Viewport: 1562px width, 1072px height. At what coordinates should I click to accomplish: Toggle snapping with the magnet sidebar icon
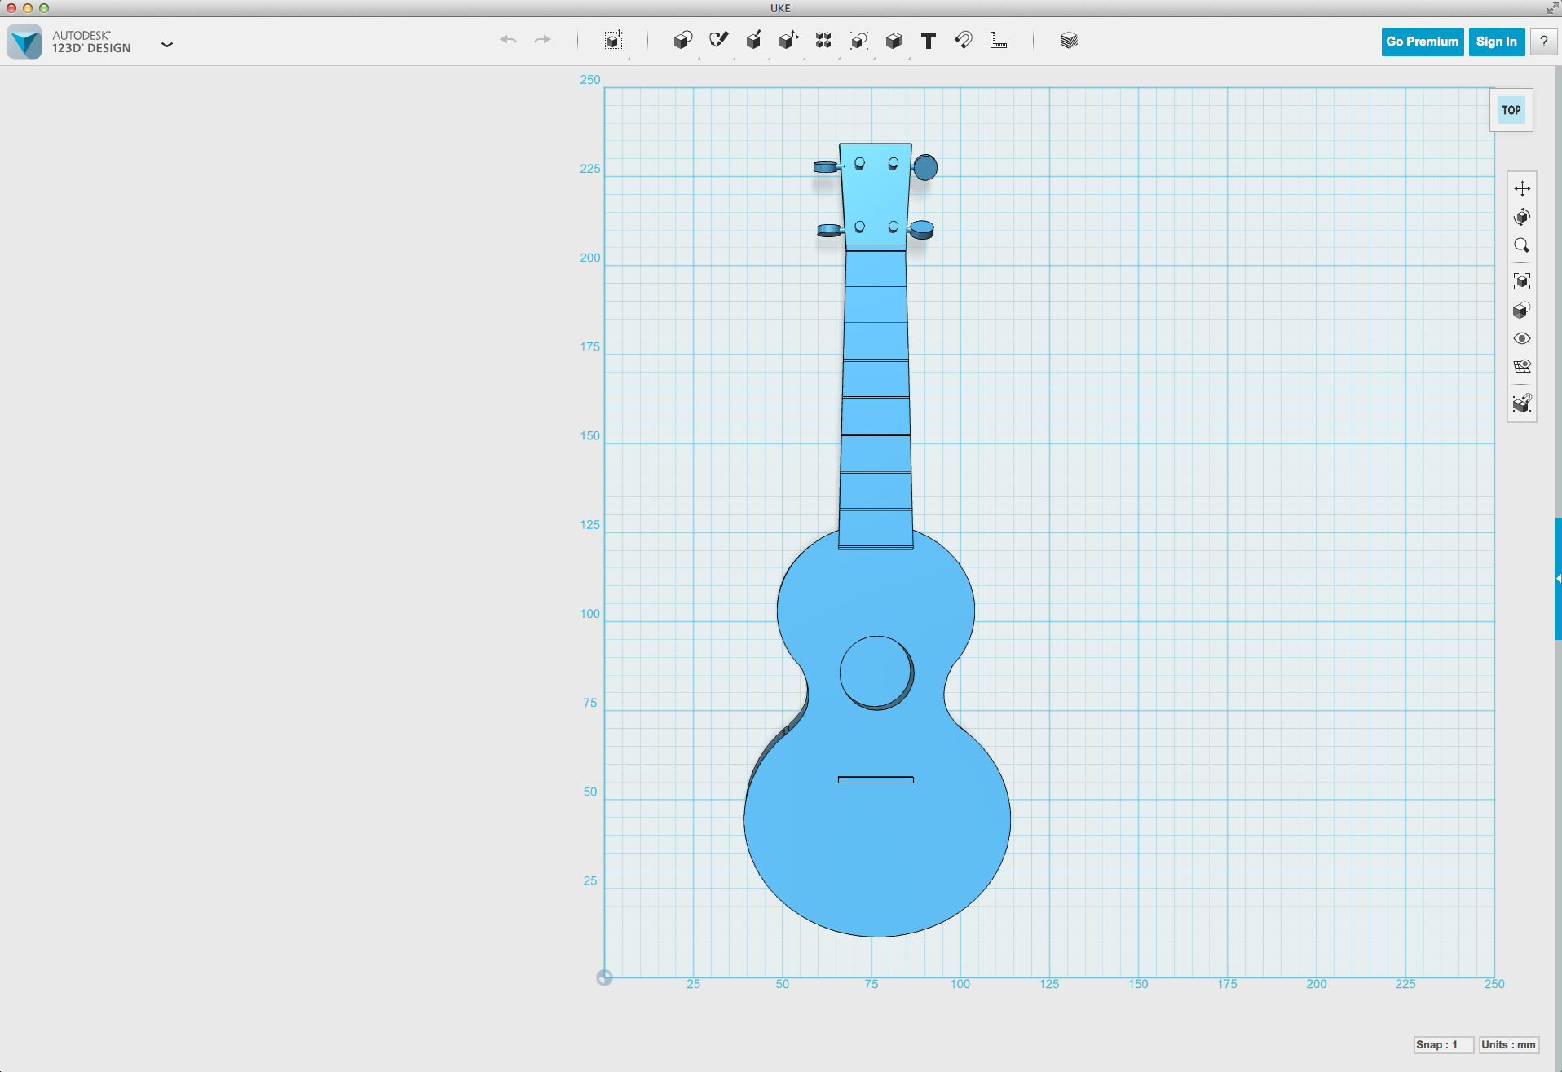pos(1522,402)
